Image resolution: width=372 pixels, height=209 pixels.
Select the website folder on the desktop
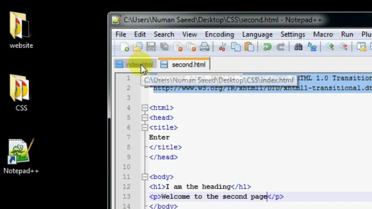[21, 30]
